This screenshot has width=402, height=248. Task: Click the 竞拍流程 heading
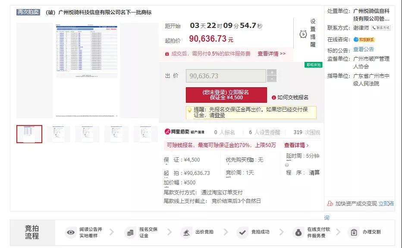(x=32, y=232)
